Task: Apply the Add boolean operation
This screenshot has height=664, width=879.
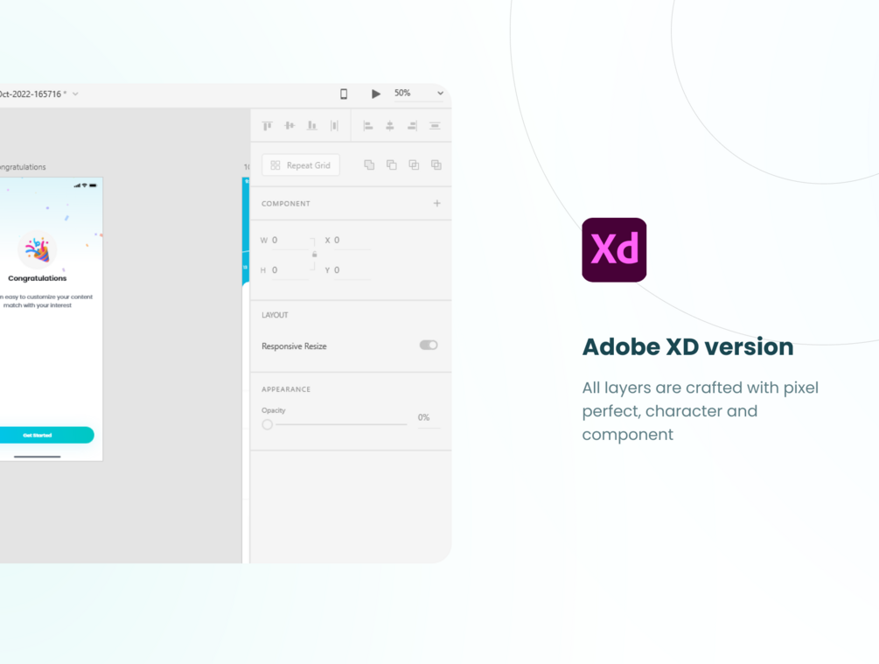Action: 369,164
